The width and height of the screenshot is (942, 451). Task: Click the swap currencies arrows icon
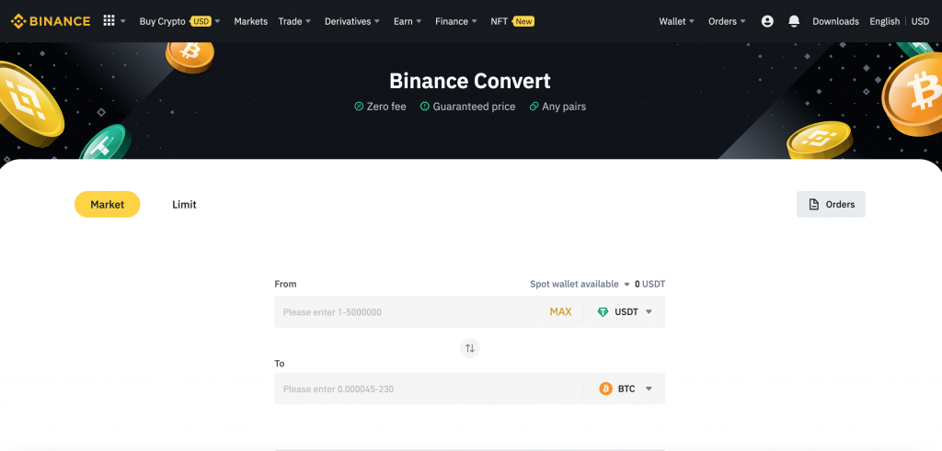coord(470,348)
